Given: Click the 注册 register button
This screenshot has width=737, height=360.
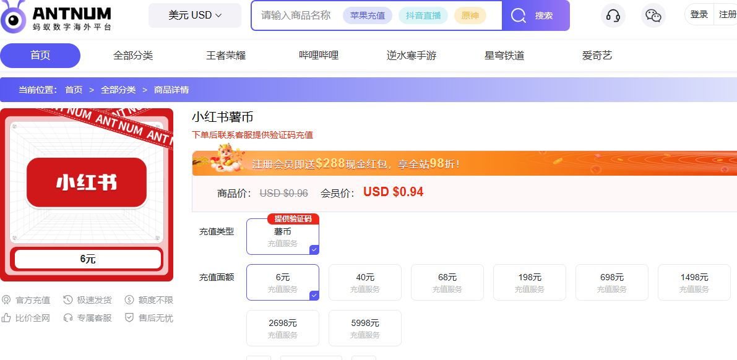Looking at the screenshot, I should tap(726, 15).
